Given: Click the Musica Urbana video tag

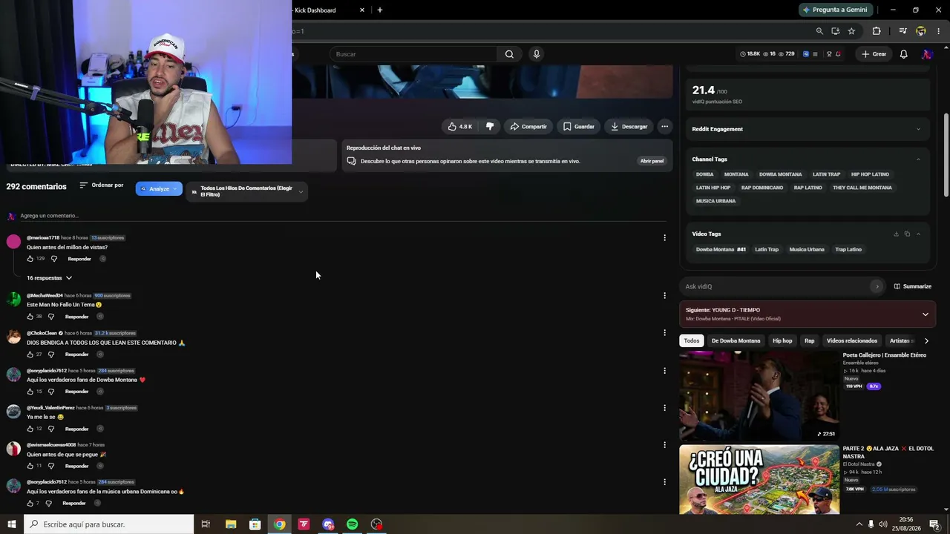Looking at the screenshot, I should (807, 249).
